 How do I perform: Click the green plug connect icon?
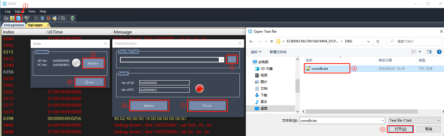click(72, 18)
